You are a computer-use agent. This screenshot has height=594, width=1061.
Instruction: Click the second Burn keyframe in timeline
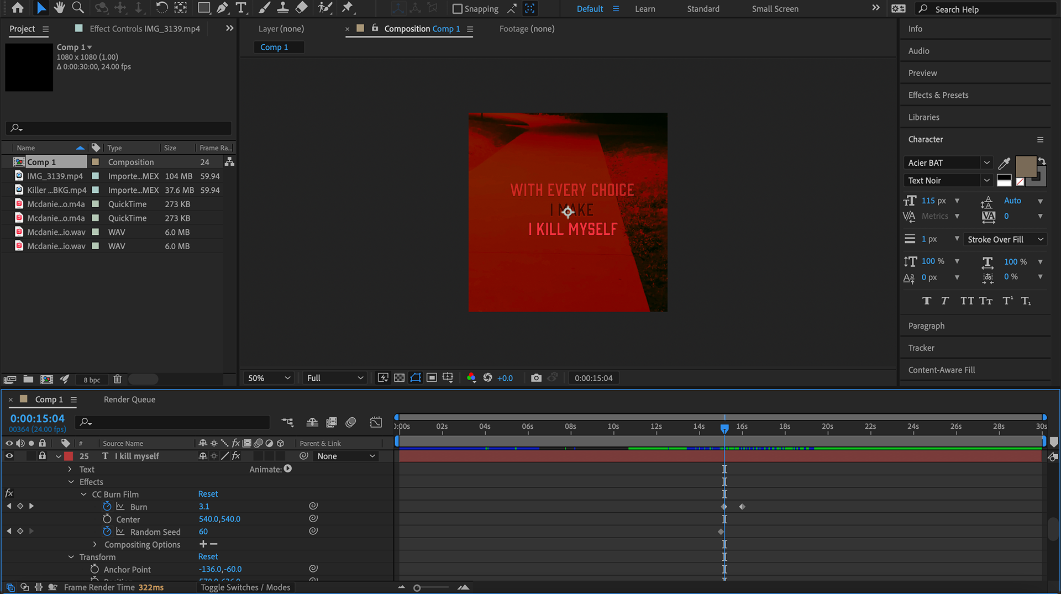742,507
